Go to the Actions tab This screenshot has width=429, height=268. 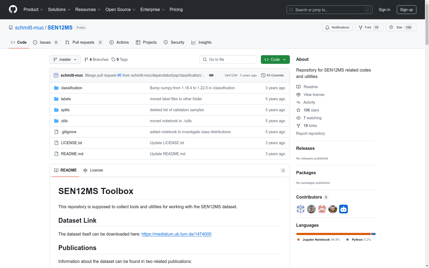click(x=119, y=42)
